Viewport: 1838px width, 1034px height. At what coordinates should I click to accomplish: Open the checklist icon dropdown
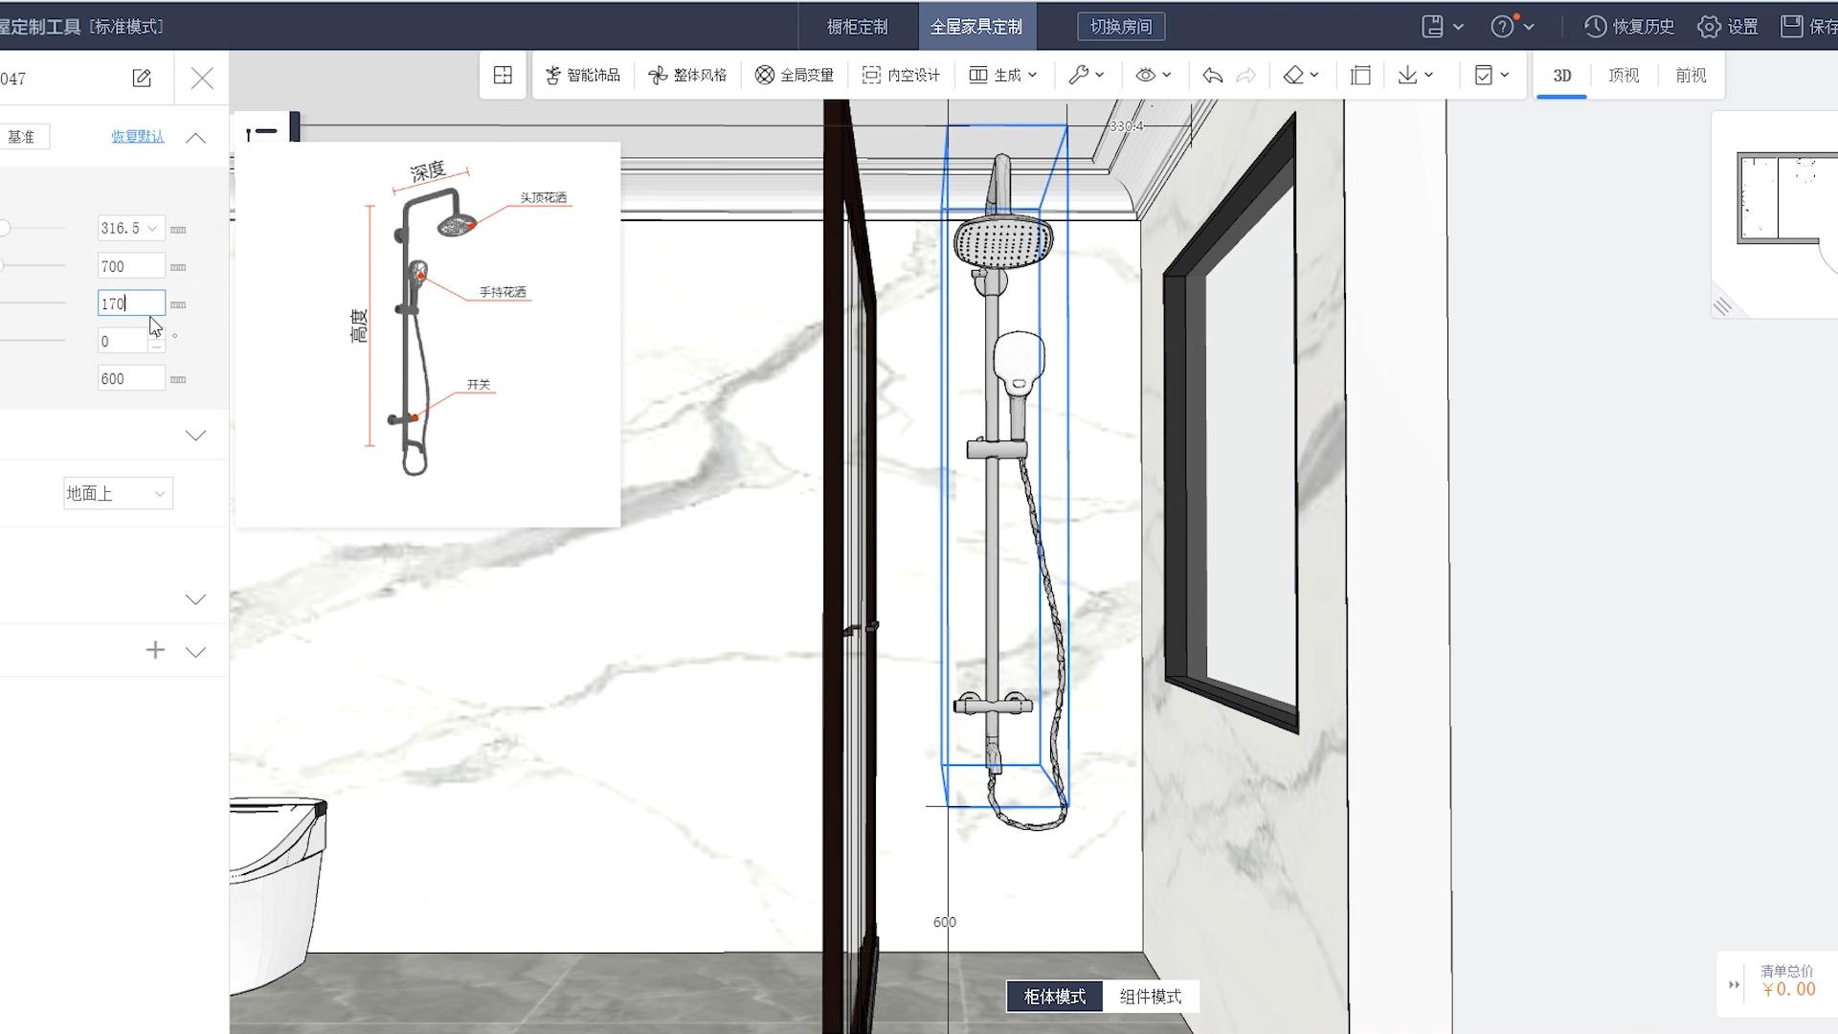click(1491, 75)
